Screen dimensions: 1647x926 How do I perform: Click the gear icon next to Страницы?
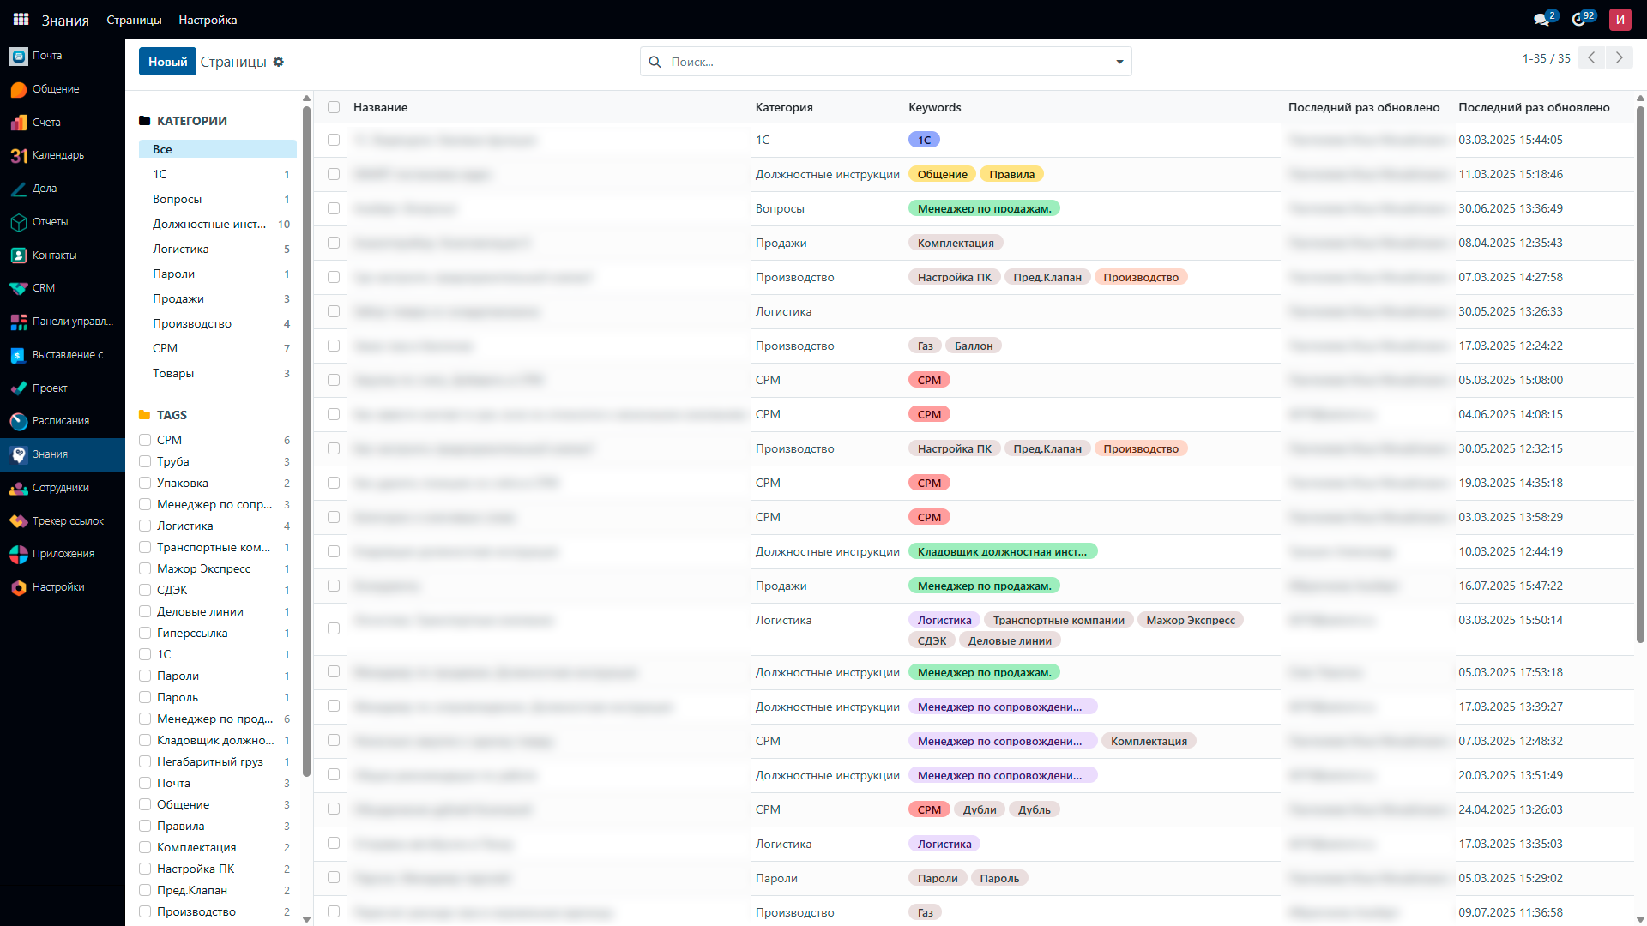click(x=278, y=62)
